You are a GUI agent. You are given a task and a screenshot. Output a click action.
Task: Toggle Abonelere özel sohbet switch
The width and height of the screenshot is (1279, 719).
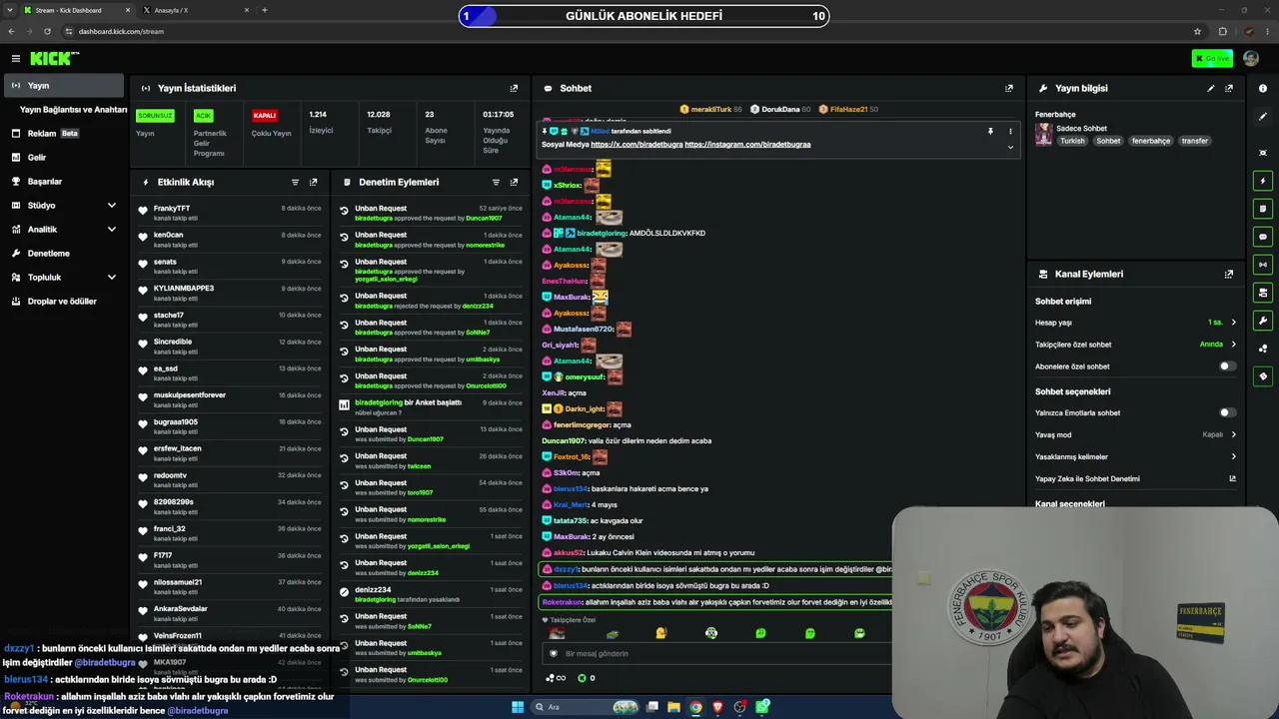coord(1227,366)
